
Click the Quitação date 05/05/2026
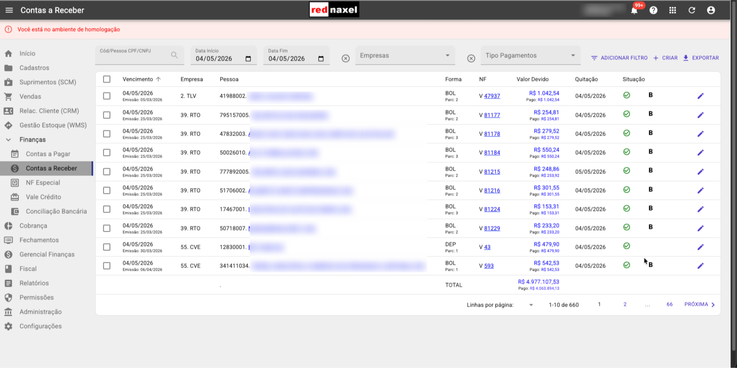click(590, 172)
